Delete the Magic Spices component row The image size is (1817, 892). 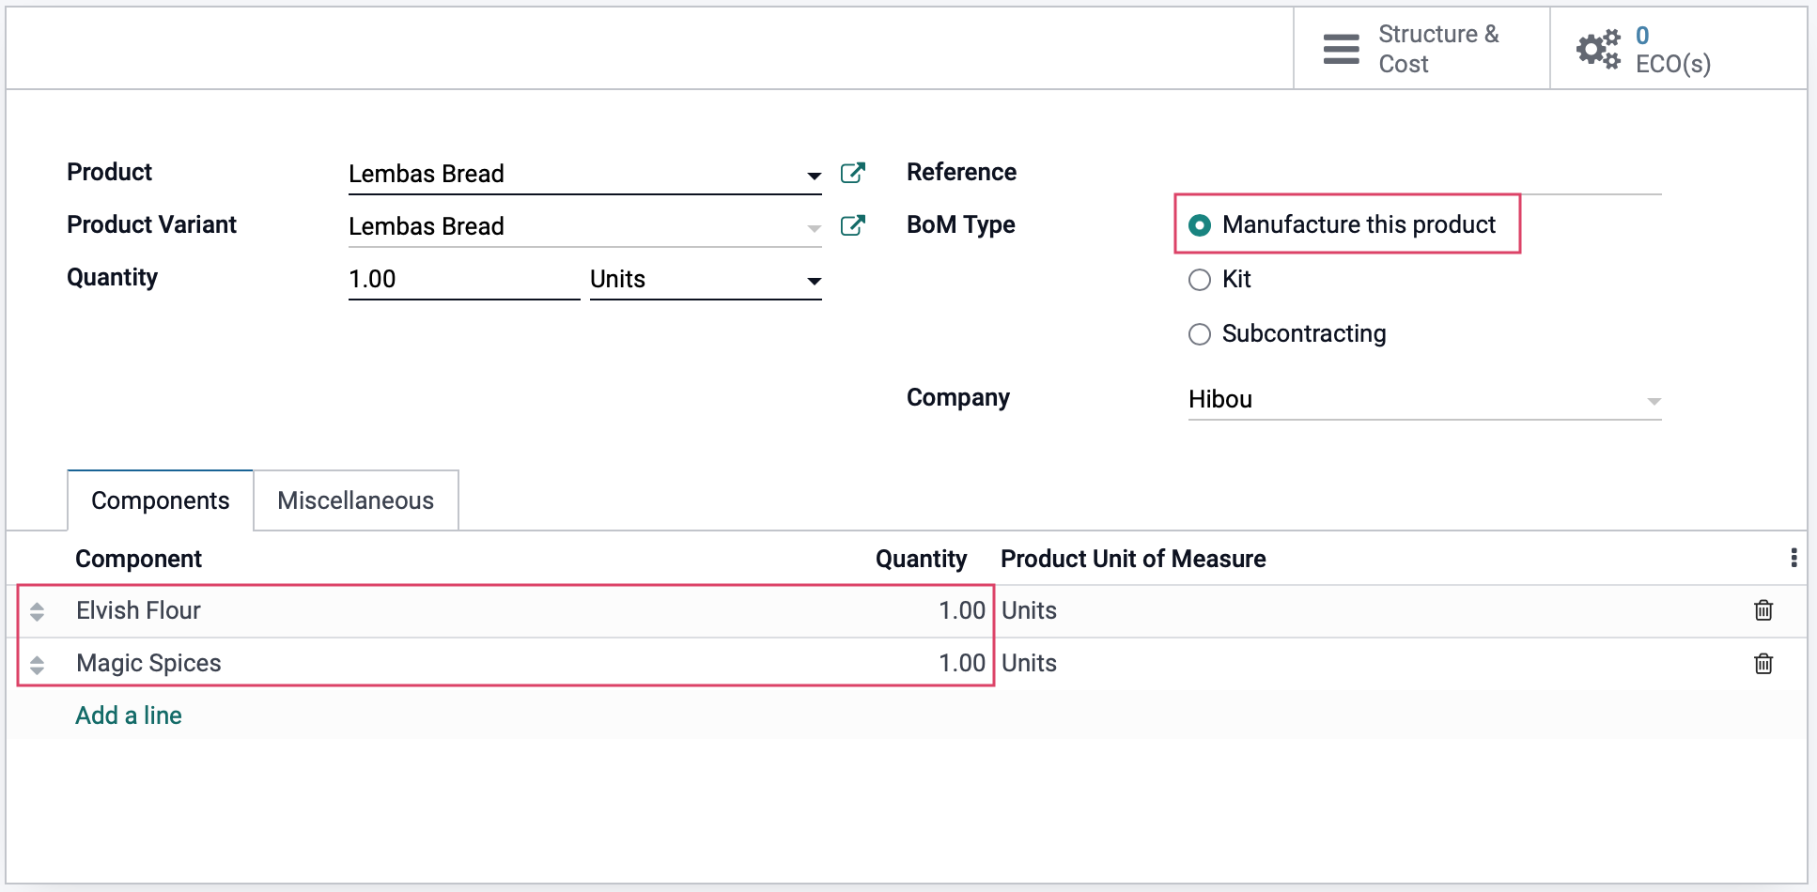point(1763,664)
